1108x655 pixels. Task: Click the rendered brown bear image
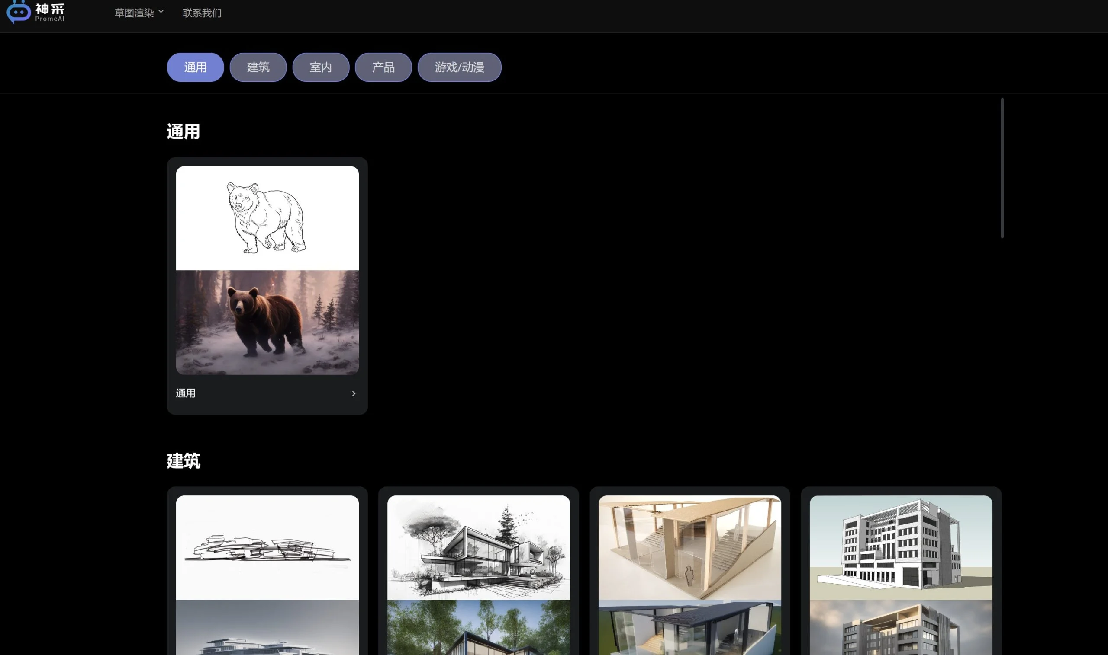coord(267,322)
